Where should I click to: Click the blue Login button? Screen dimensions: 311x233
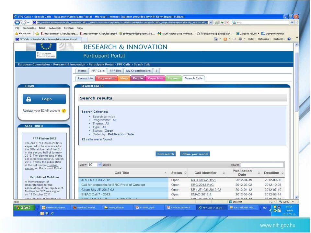44,99
